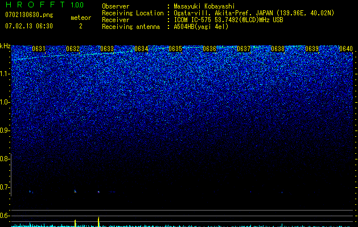Click the date stamp 07.02.13 06:30
The height and width of the screenshot is (227, 358).
click(x=29, y=26)
